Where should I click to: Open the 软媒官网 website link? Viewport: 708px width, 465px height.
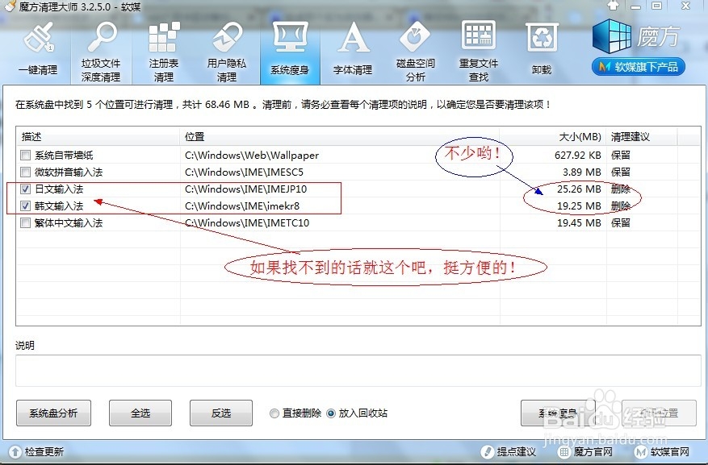(x=662, y=451)
